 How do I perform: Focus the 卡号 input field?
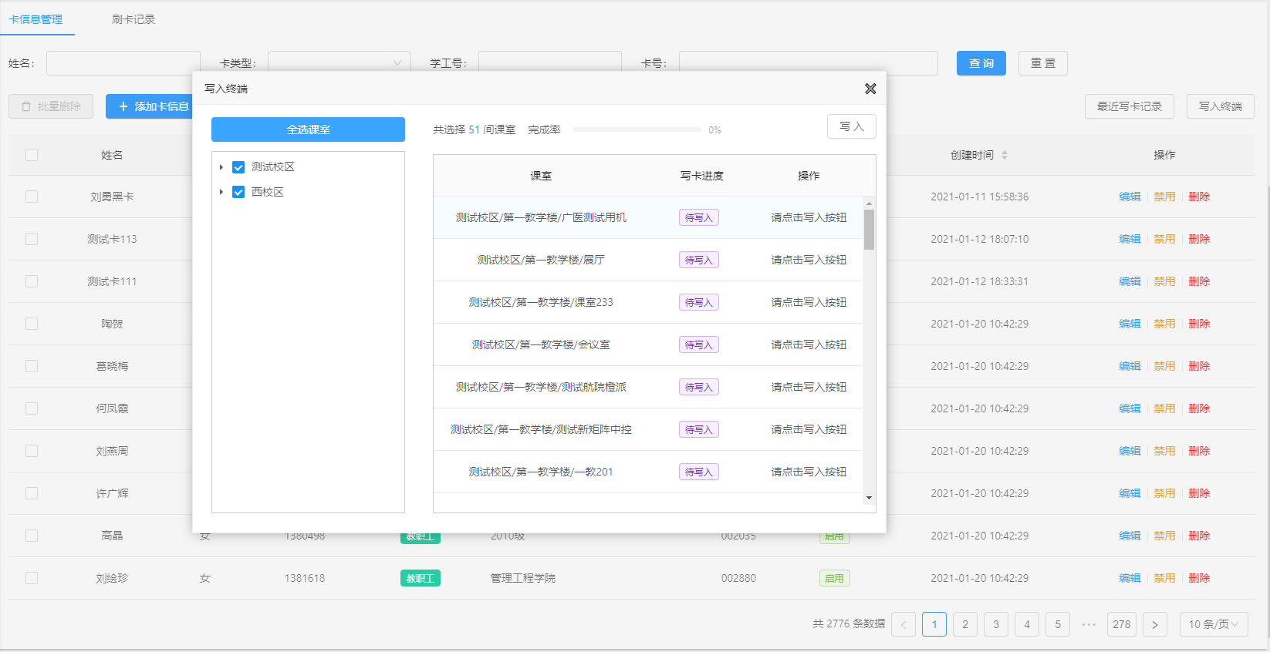point(809,63)
